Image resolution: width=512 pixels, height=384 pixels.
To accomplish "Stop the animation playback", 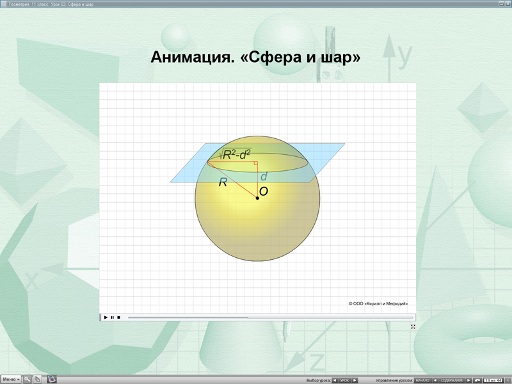I will coord(118,317).
